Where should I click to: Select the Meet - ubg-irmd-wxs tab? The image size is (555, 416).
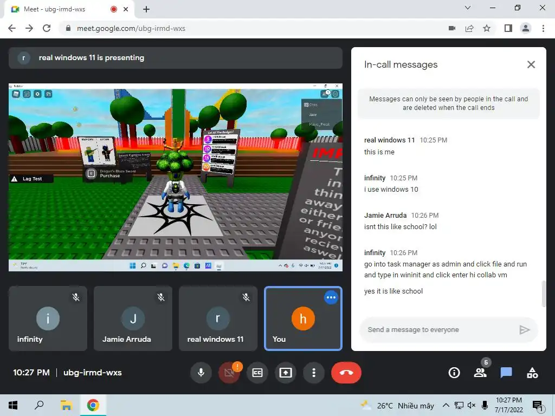click(x=69, y=9)
